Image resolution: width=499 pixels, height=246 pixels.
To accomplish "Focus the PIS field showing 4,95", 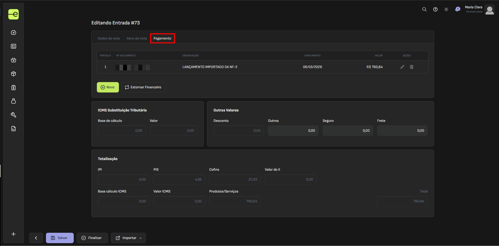I will (x=179, y=179).
